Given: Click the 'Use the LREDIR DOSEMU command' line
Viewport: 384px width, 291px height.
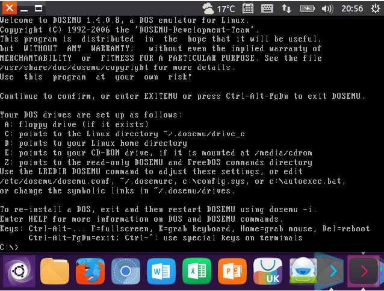Looking at the screenshot, I should point(151,171).
